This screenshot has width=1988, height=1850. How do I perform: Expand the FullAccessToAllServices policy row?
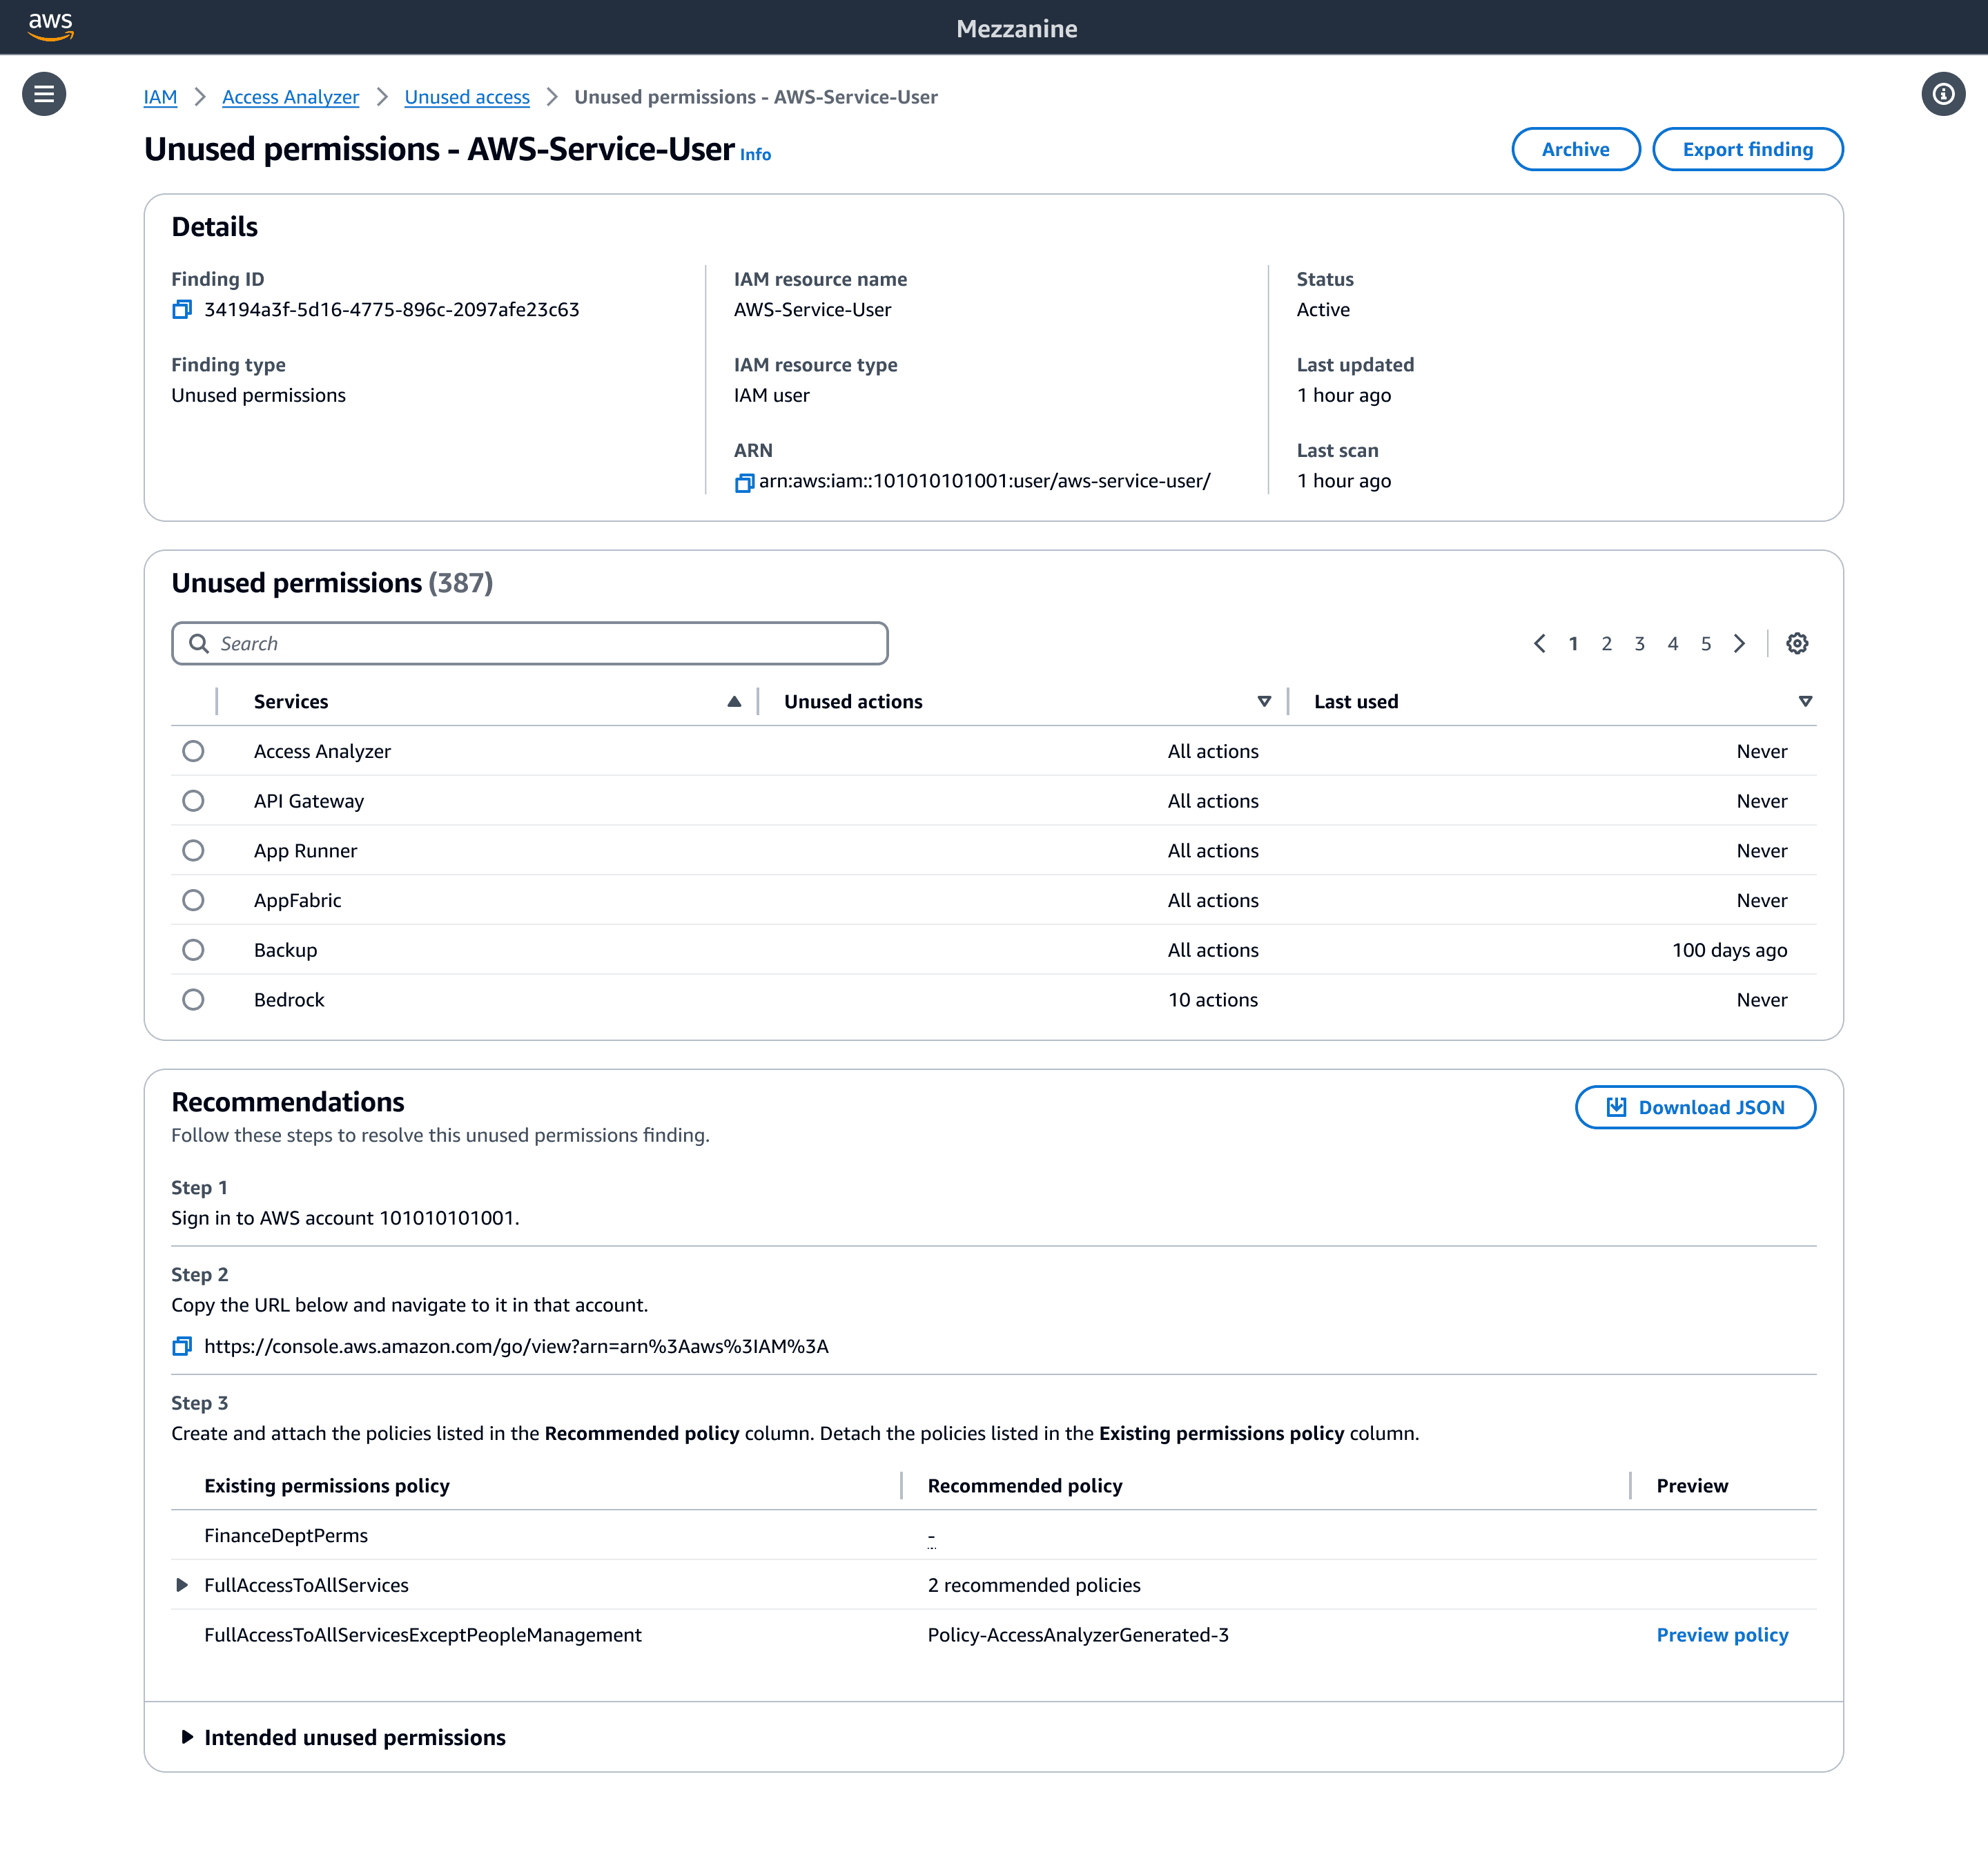pyautogui.click(x=182, y=1585)
